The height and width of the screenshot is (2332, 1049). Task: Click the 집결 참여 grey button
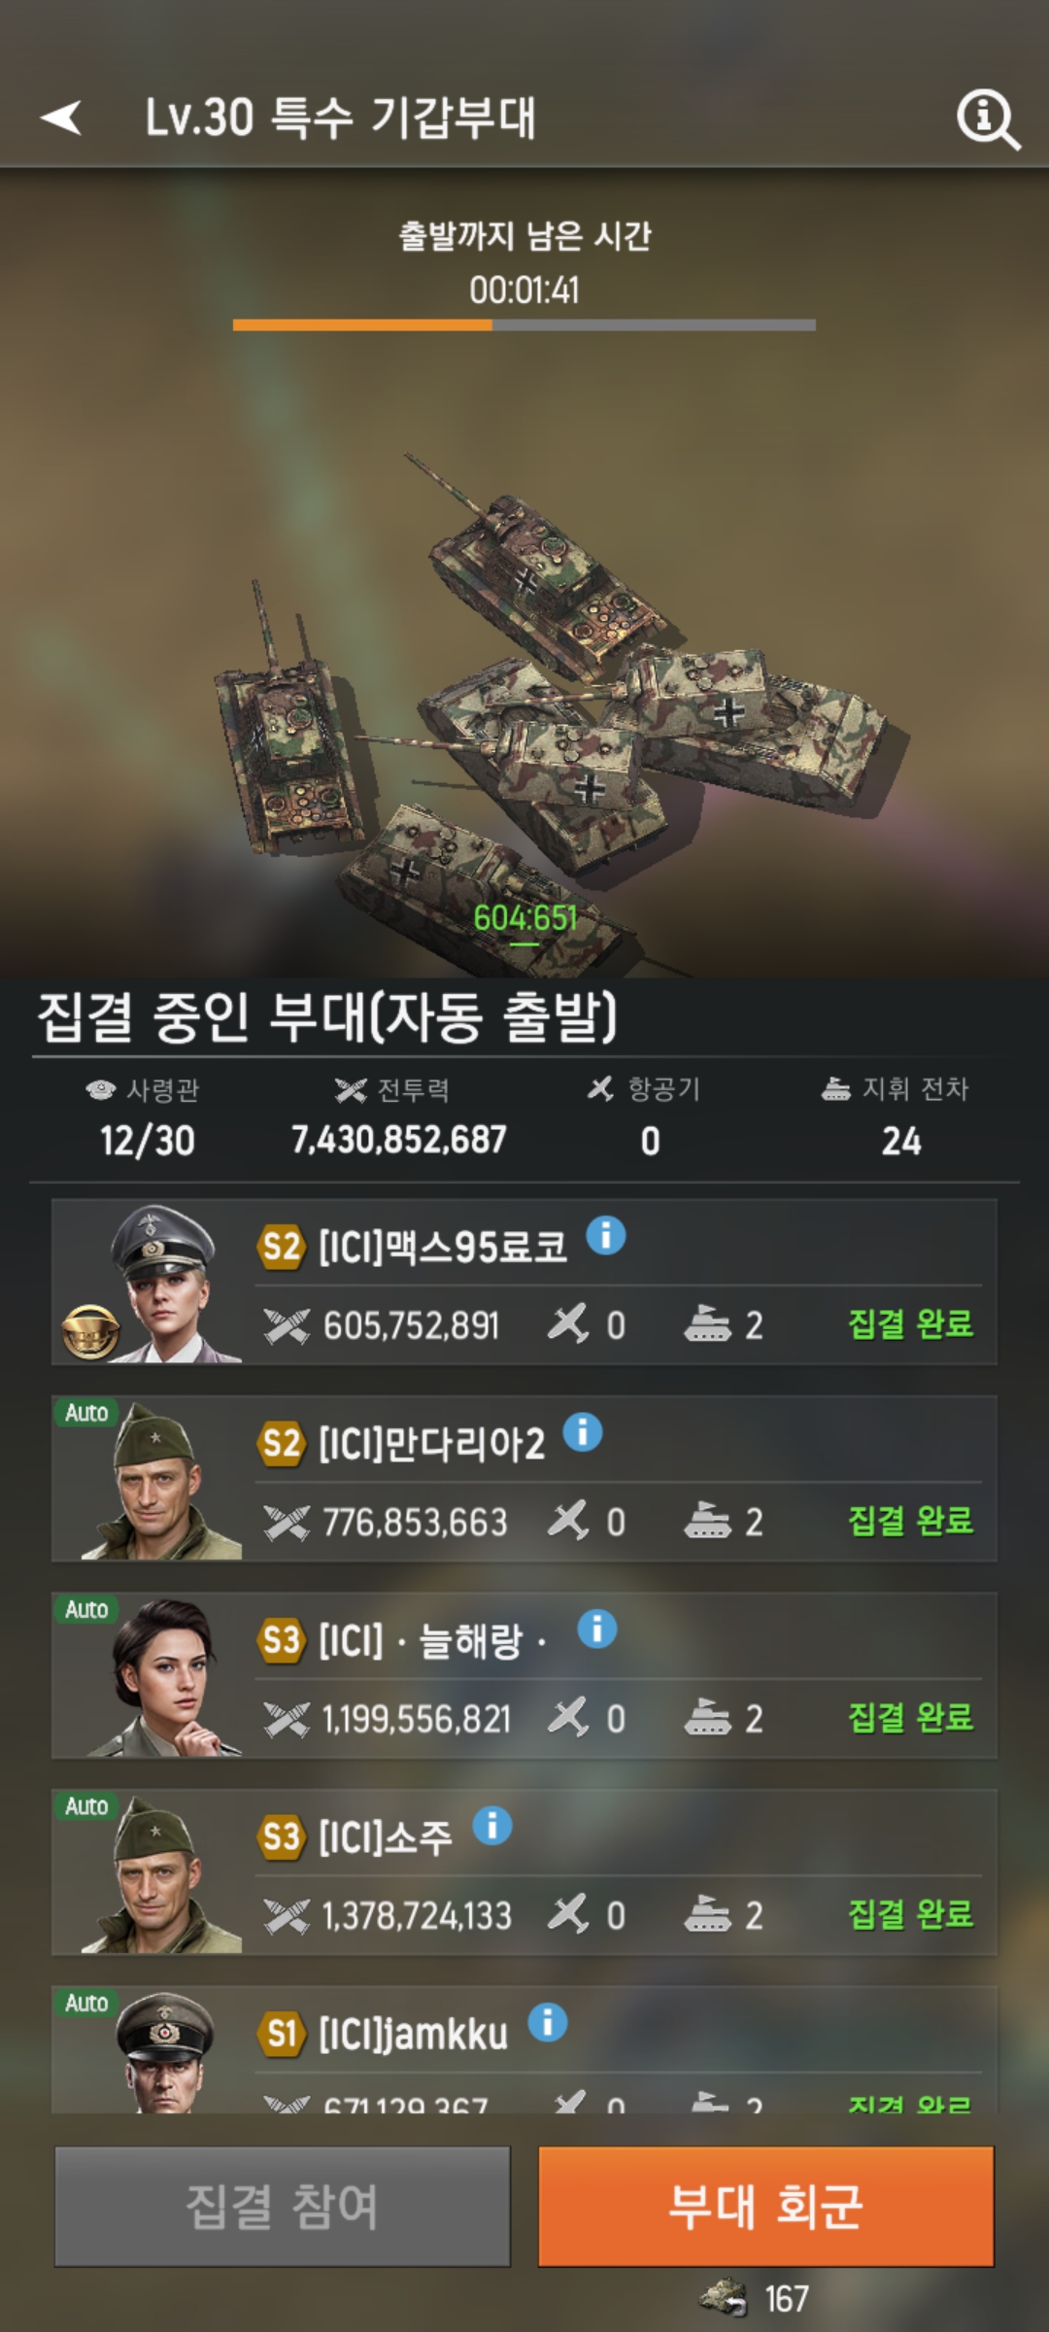(282, 2207)
